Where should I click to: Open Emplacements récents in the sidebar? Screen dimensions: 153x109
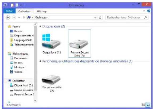pos(24,36)
